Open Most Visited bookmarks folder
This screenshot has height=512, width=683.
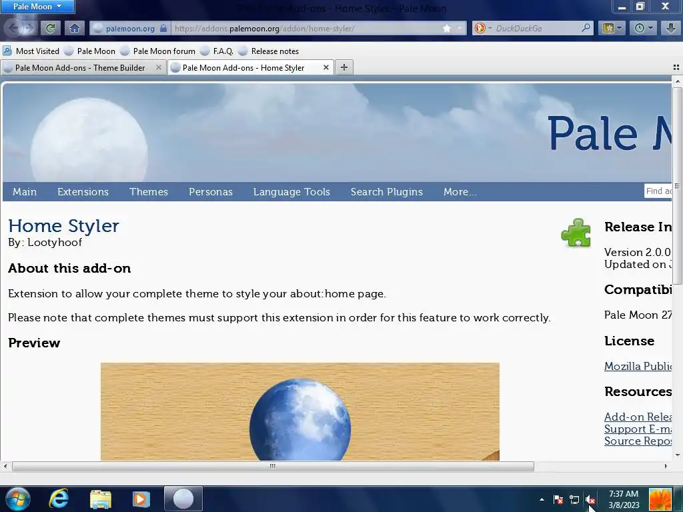(x=31, y=51)
